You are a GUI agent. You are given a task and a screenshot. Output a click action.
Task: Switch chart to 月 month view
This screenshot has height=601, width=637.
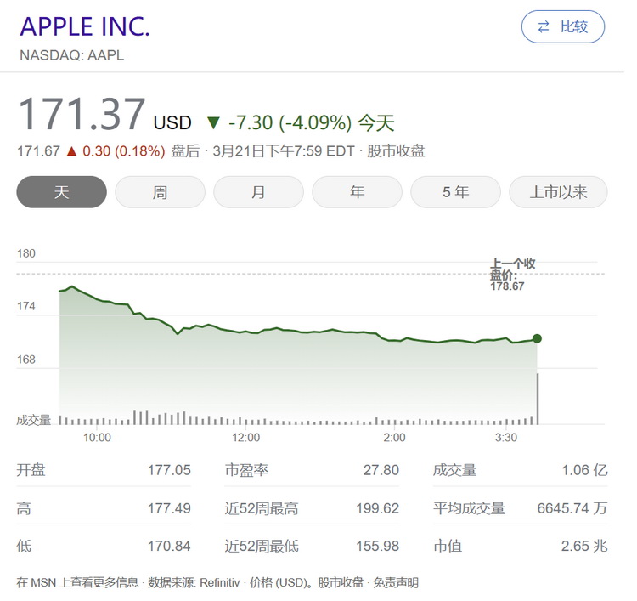pyautogui.click(x=258, y=192)
